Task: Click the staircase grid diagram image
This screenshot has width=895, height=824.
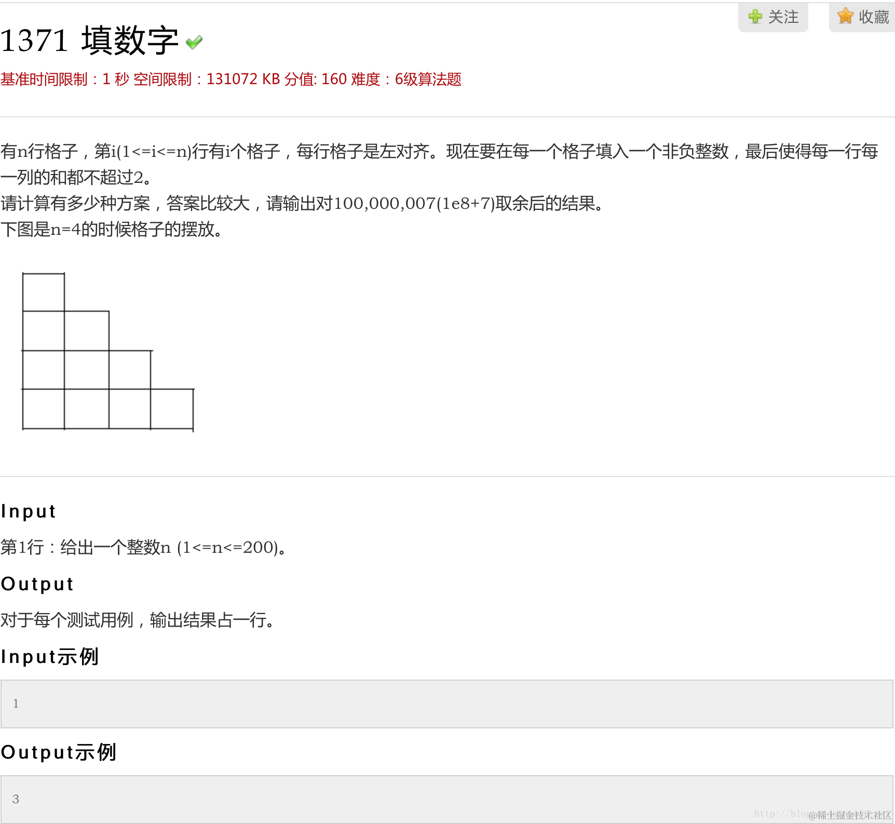Action: (x=108, y=352)
